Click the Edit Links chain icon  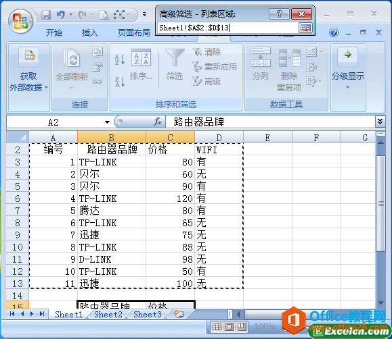(97, 81)
